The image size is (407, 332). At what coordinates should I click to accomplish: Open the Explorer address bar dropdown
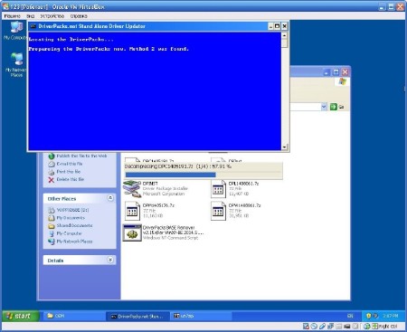[324, 107]
